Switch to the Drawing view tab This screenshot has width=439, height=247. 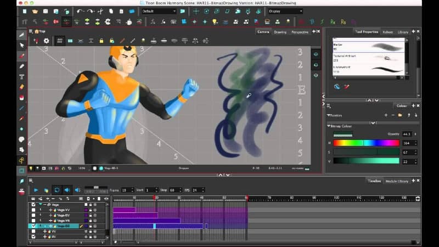(280, 32)
